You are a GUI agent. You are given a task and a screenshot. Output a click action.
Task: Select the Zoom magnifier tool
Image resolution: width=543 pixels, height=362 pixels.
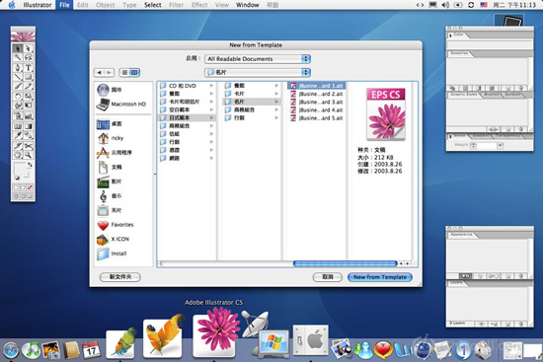(29, 155)
